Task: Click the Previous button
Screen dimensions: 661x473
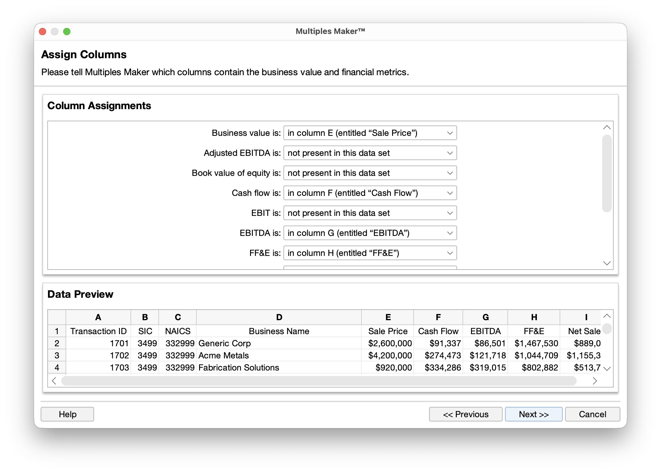Action: [x=466, y=414]
